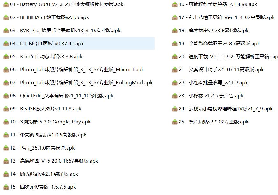Select file name 08 - QuickEdit_文本编辑器v1_11_10绿化版.apk
Image resolution: width=278 pixels, height=195 pixels.
pyautogui.click(x=62, y=96)
